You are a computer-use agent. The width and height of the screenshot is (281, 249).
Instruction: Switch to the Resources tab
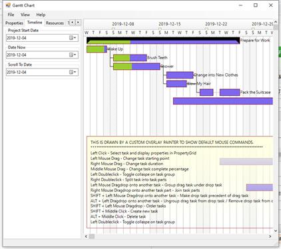55,23
